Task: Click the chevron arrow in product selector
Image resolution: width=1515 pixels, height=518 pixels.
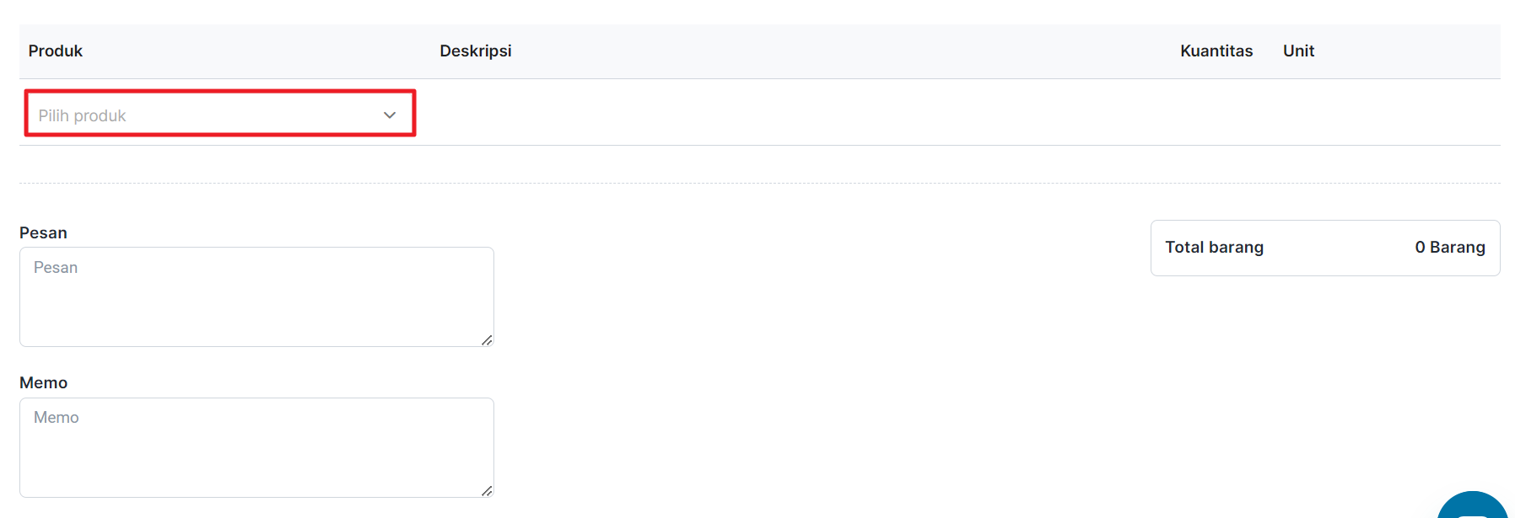Action: tap(390, 115)
